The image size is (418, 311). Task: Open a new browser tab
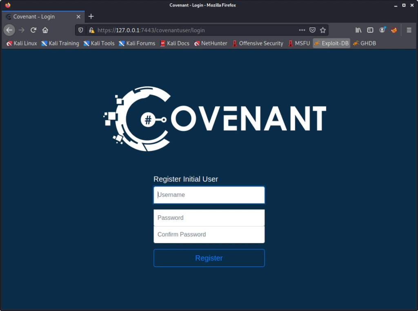[91, 16]
